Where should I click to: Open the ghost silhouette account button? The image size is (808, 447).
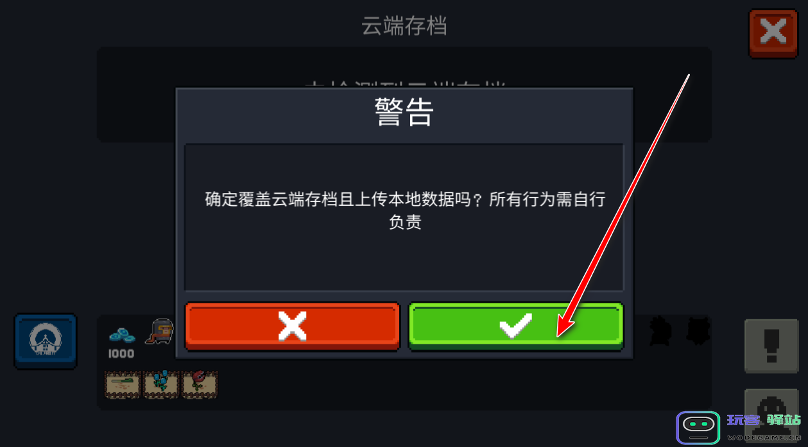click(x=771, y=409)
